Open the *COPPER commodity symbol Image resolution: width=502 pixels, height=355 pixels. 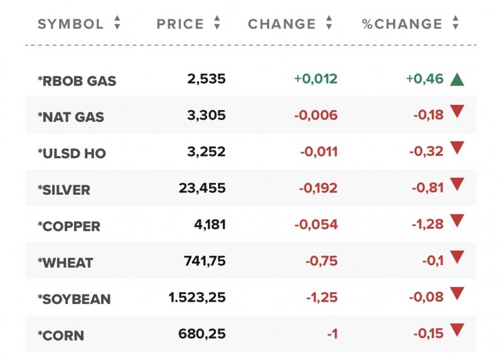pos(69,226)
